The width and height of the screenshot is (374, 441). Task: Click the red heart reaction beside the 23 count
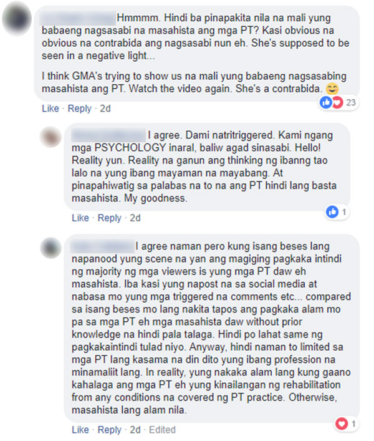tap(337, 102)
